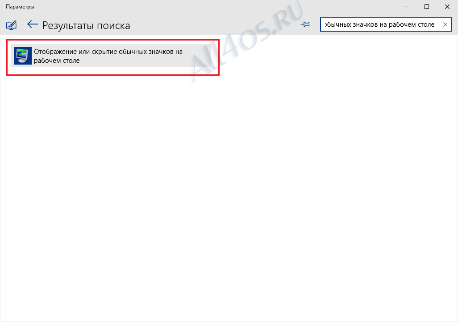Viewport: 458px width, 322px height.
Task: Click the monitor icon of the search result
Action: pyautogui.click(x=23, y=56)
